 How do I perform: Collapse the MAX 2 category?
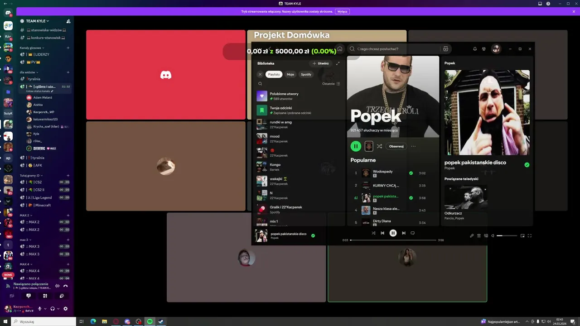click(x=26, y=215)
